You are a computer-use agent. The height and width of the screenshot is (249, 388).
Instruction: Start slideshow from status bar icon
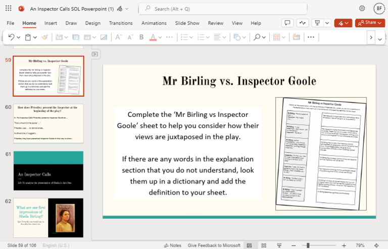click(x=279, y=245)
